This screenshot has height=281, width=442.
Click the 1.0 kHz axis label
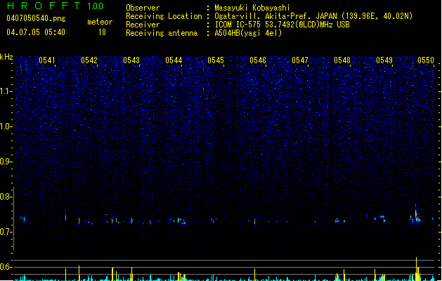[x=6, y=126]
